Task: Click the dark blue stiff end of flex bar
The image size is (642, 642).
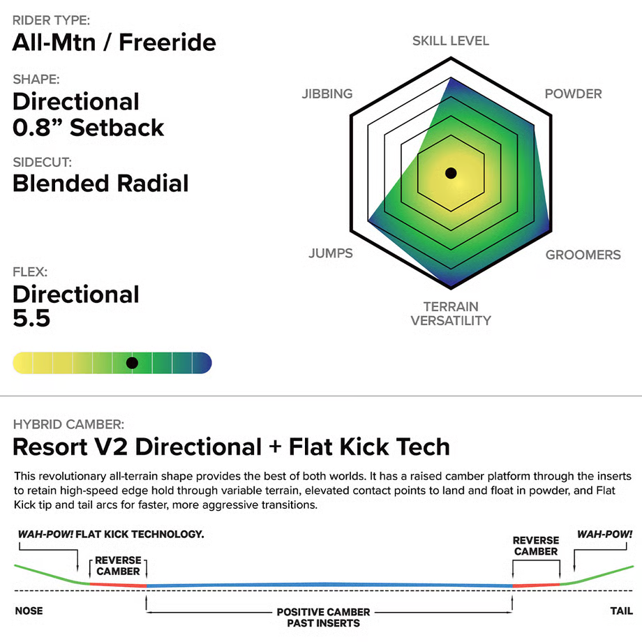Action: [203, 363]
